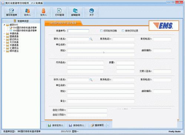The image size is (185, 135).
Task: Click the Firefly Studio status bar text
Action: pos(175,132)
